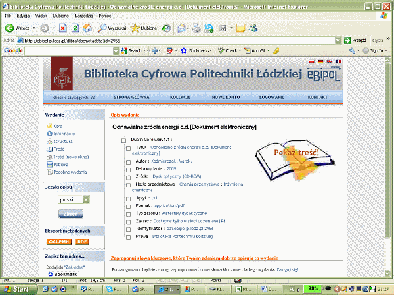Check the Data wydania checkbox
Image resolution: width=394 pixels, height=295 pixels.
[x=129, y=170]
